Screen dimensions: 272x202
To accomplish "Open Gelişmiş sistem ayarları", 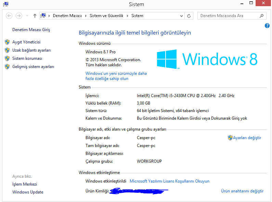I will [33, 67].
